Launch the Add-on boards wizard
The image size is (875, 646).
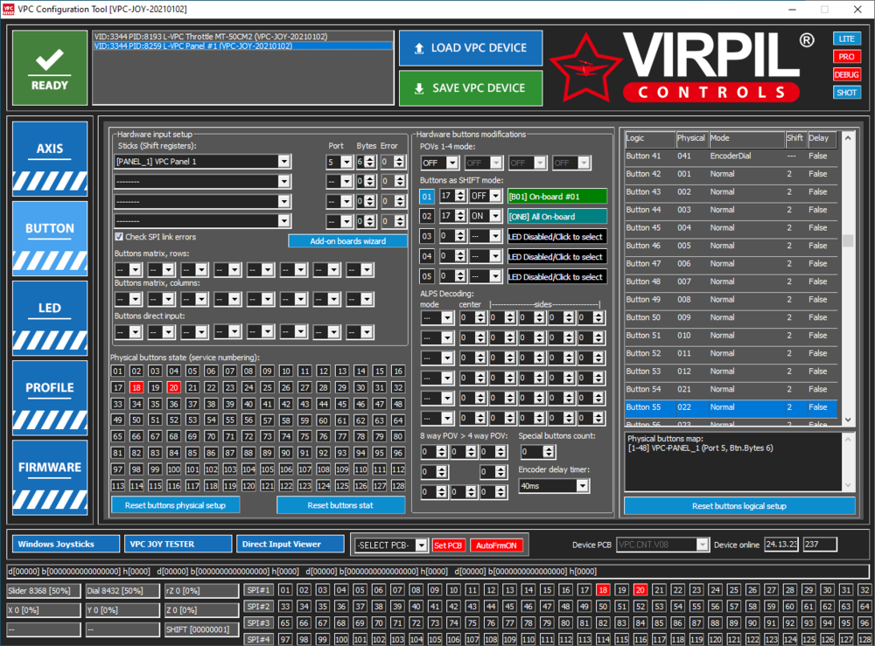pyautogui.click(x=347, y=240)
